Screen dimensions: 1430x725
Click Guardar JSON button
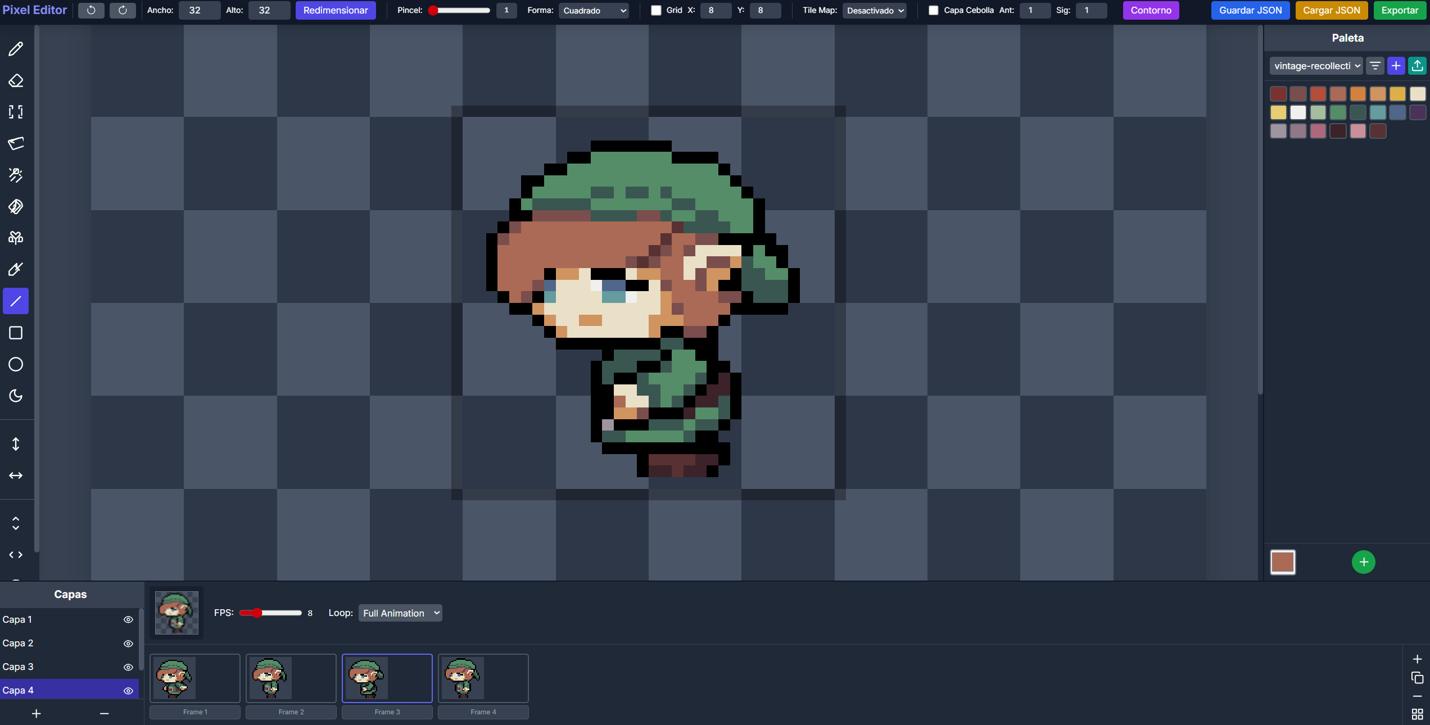(1250, 10)
